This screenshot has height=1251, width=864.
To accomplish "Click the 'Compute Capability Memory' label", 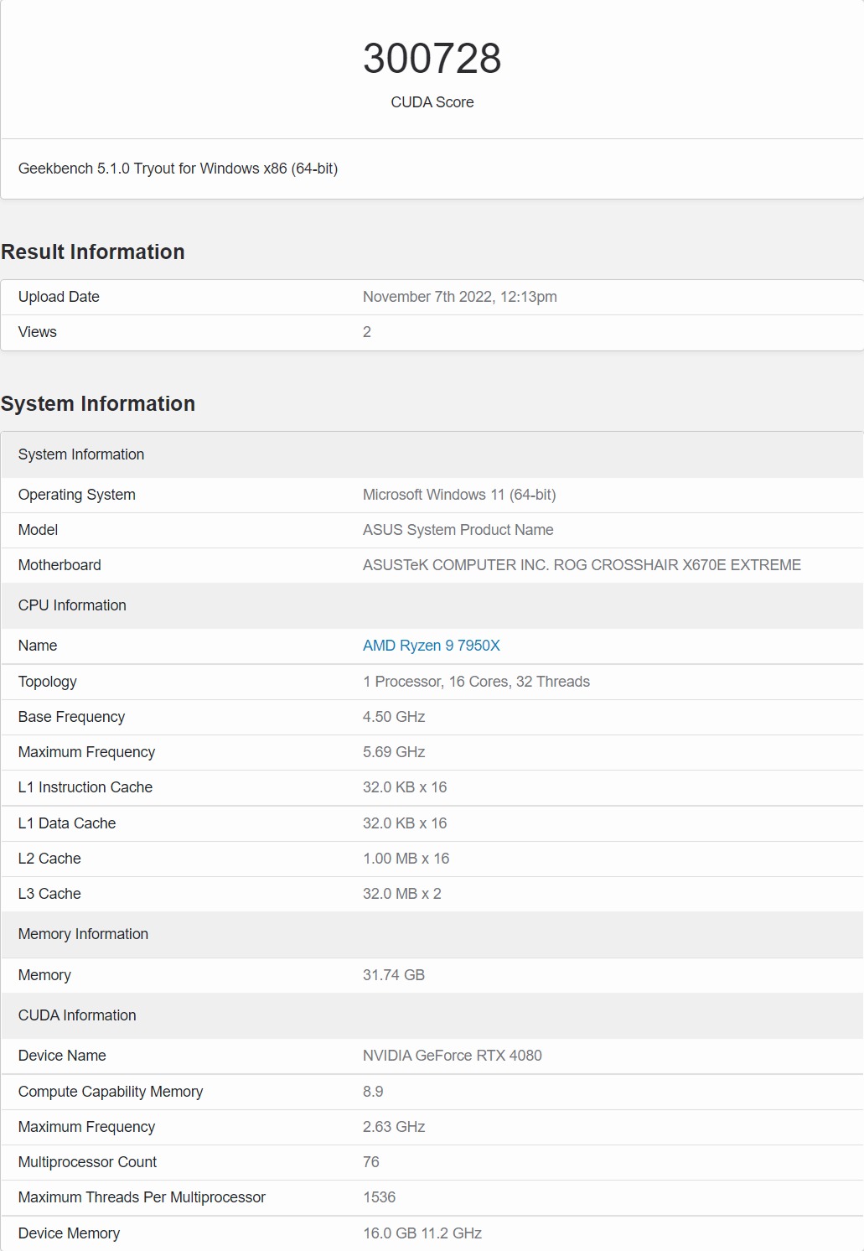I will click(x=111, y=1092).
